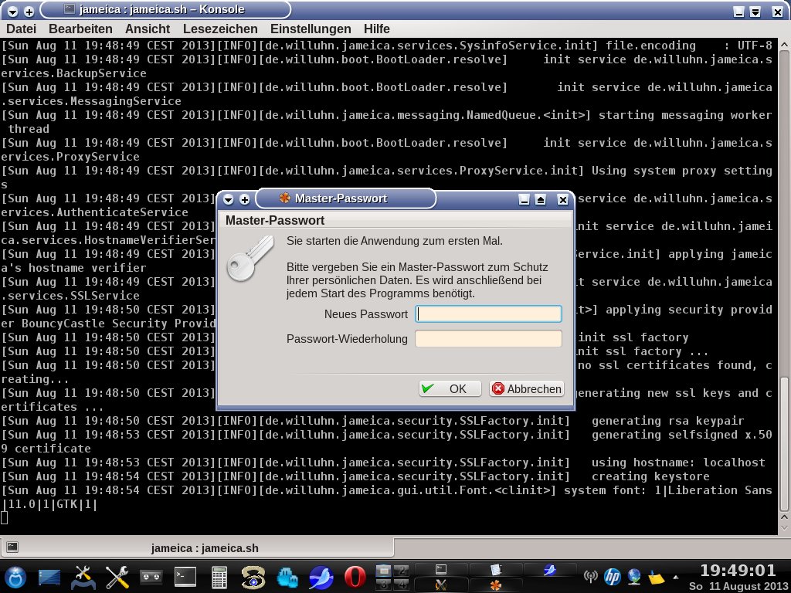The width and height of the screenshot is (791, 593).
Task: Activate the document window taskbar entry
Action: [x=496, y=569]
